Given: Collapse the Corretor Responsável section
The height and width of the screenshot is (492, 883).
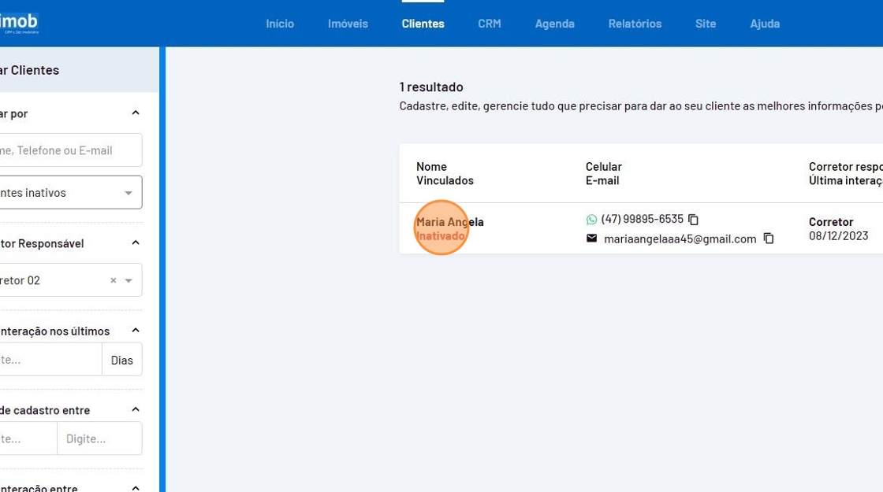Looking at the screenshot, I should 136,243.
